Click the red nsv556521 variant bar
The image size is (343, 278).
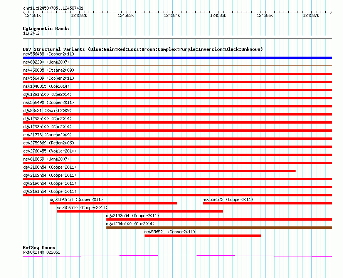pyautogui.click(x=203, y=236)
